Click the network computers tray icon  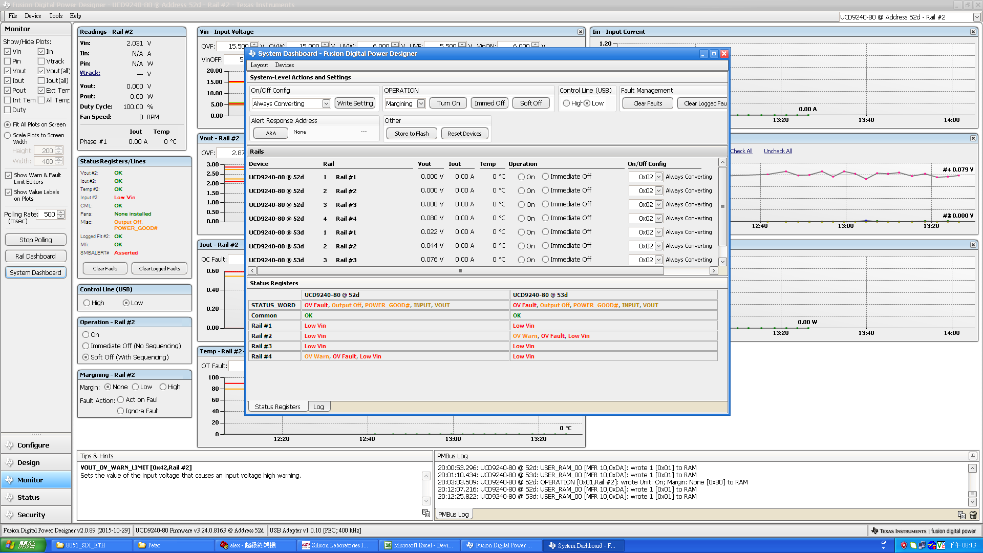click(x=922, y=545)
